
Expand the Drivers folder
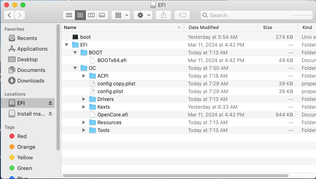84,99
